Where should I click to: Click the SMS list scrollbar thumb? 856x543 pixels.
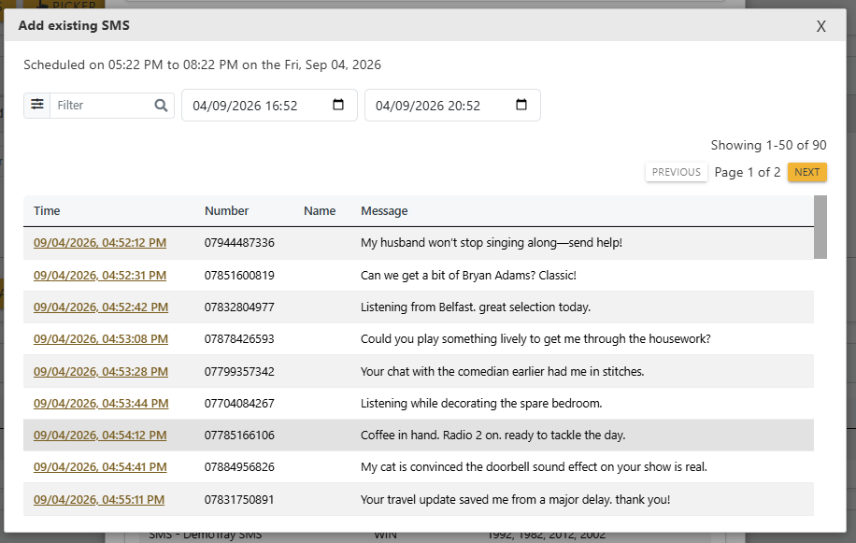[820, 227]
